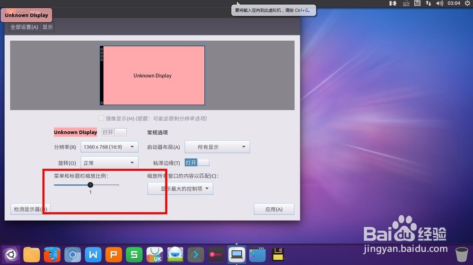Open the sound volume indicator
This screenshot has height=265, width=473.
(x=439, y=3)
